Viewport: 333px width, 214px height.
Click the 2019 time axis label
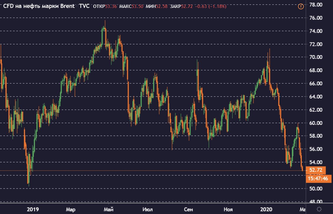pyautogui.click(x=33, y=209)
